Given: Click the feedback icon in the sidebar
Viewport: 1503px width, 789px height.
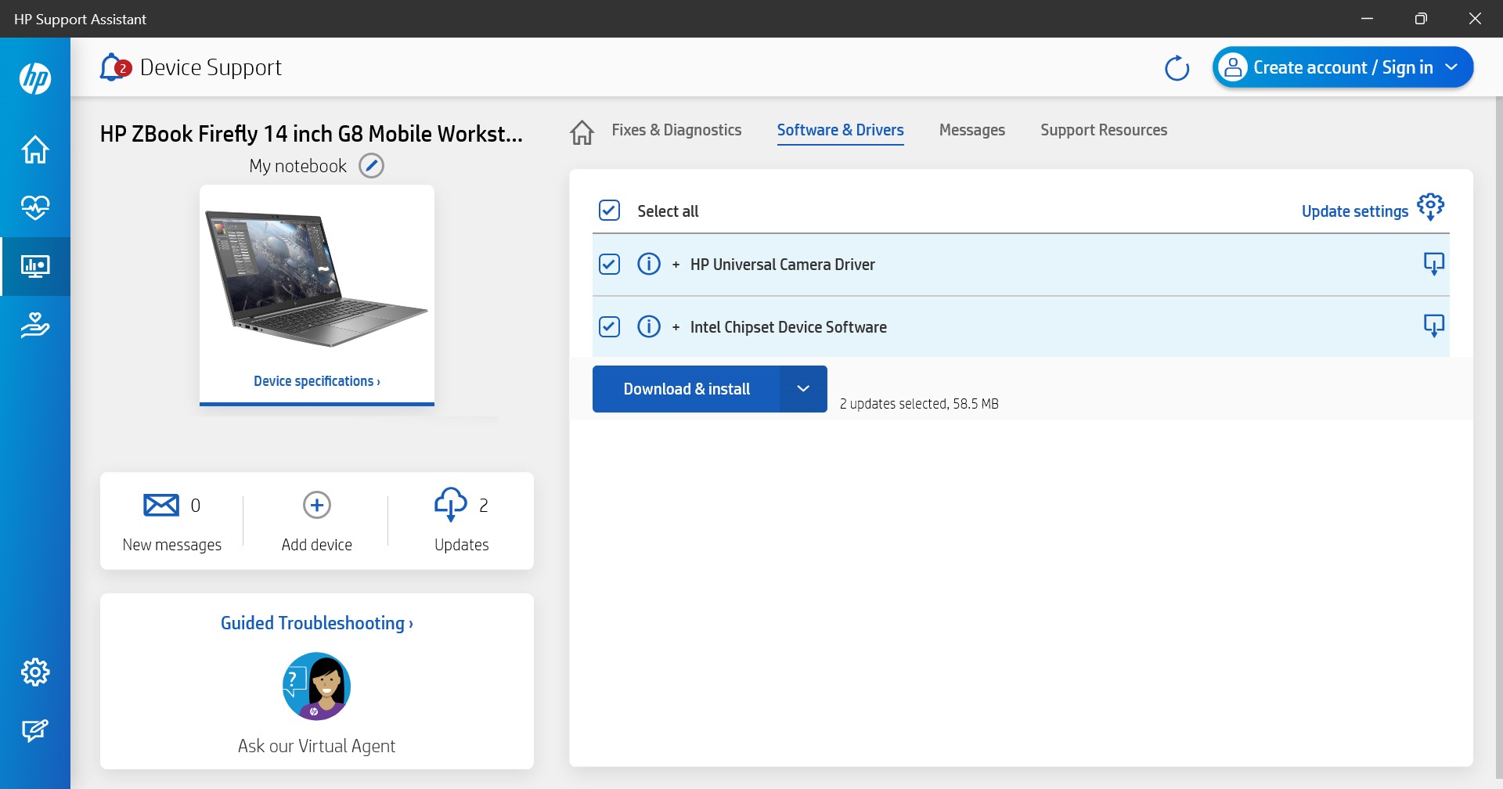Looking at the screenshot, I should coord(35,730).
